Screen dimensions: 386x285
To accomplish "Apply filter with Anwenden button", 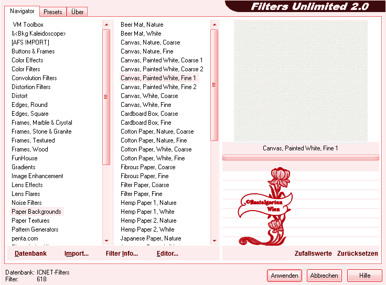I will point(284,276).
